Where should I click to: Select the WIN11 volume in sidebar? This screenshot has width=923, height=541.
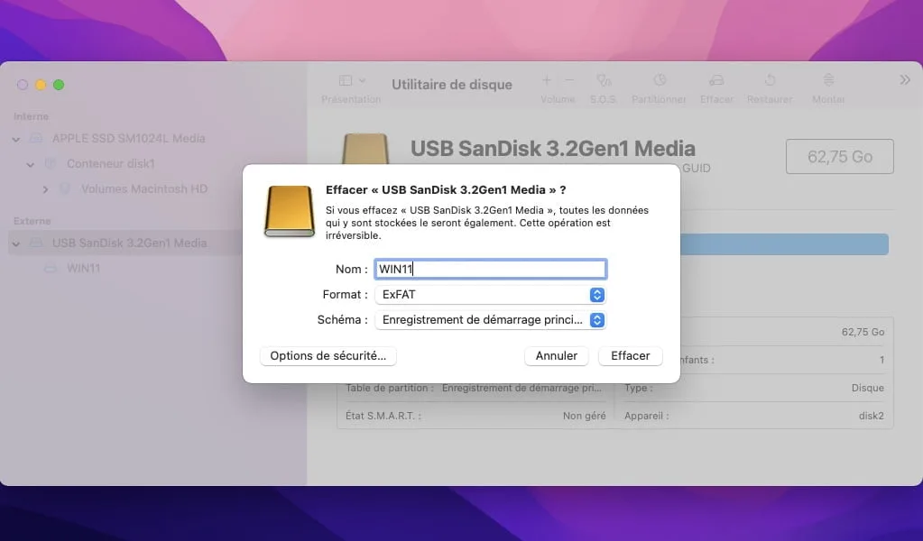(x=84, y=269)
